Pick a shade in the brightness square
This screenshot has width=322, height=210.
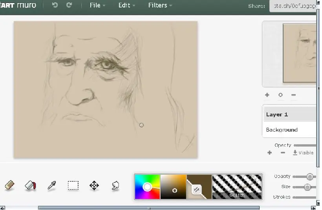[x=173, y=186]
